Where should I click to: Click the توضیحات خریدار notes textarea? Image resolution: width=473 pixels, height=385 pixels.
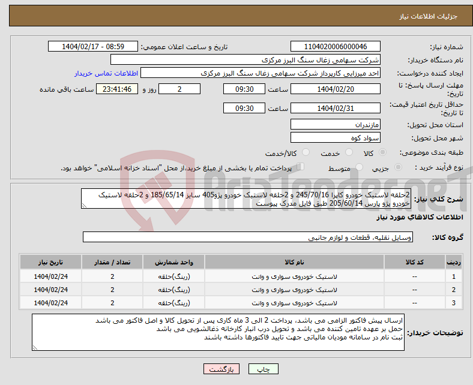(x=218, y=332)
